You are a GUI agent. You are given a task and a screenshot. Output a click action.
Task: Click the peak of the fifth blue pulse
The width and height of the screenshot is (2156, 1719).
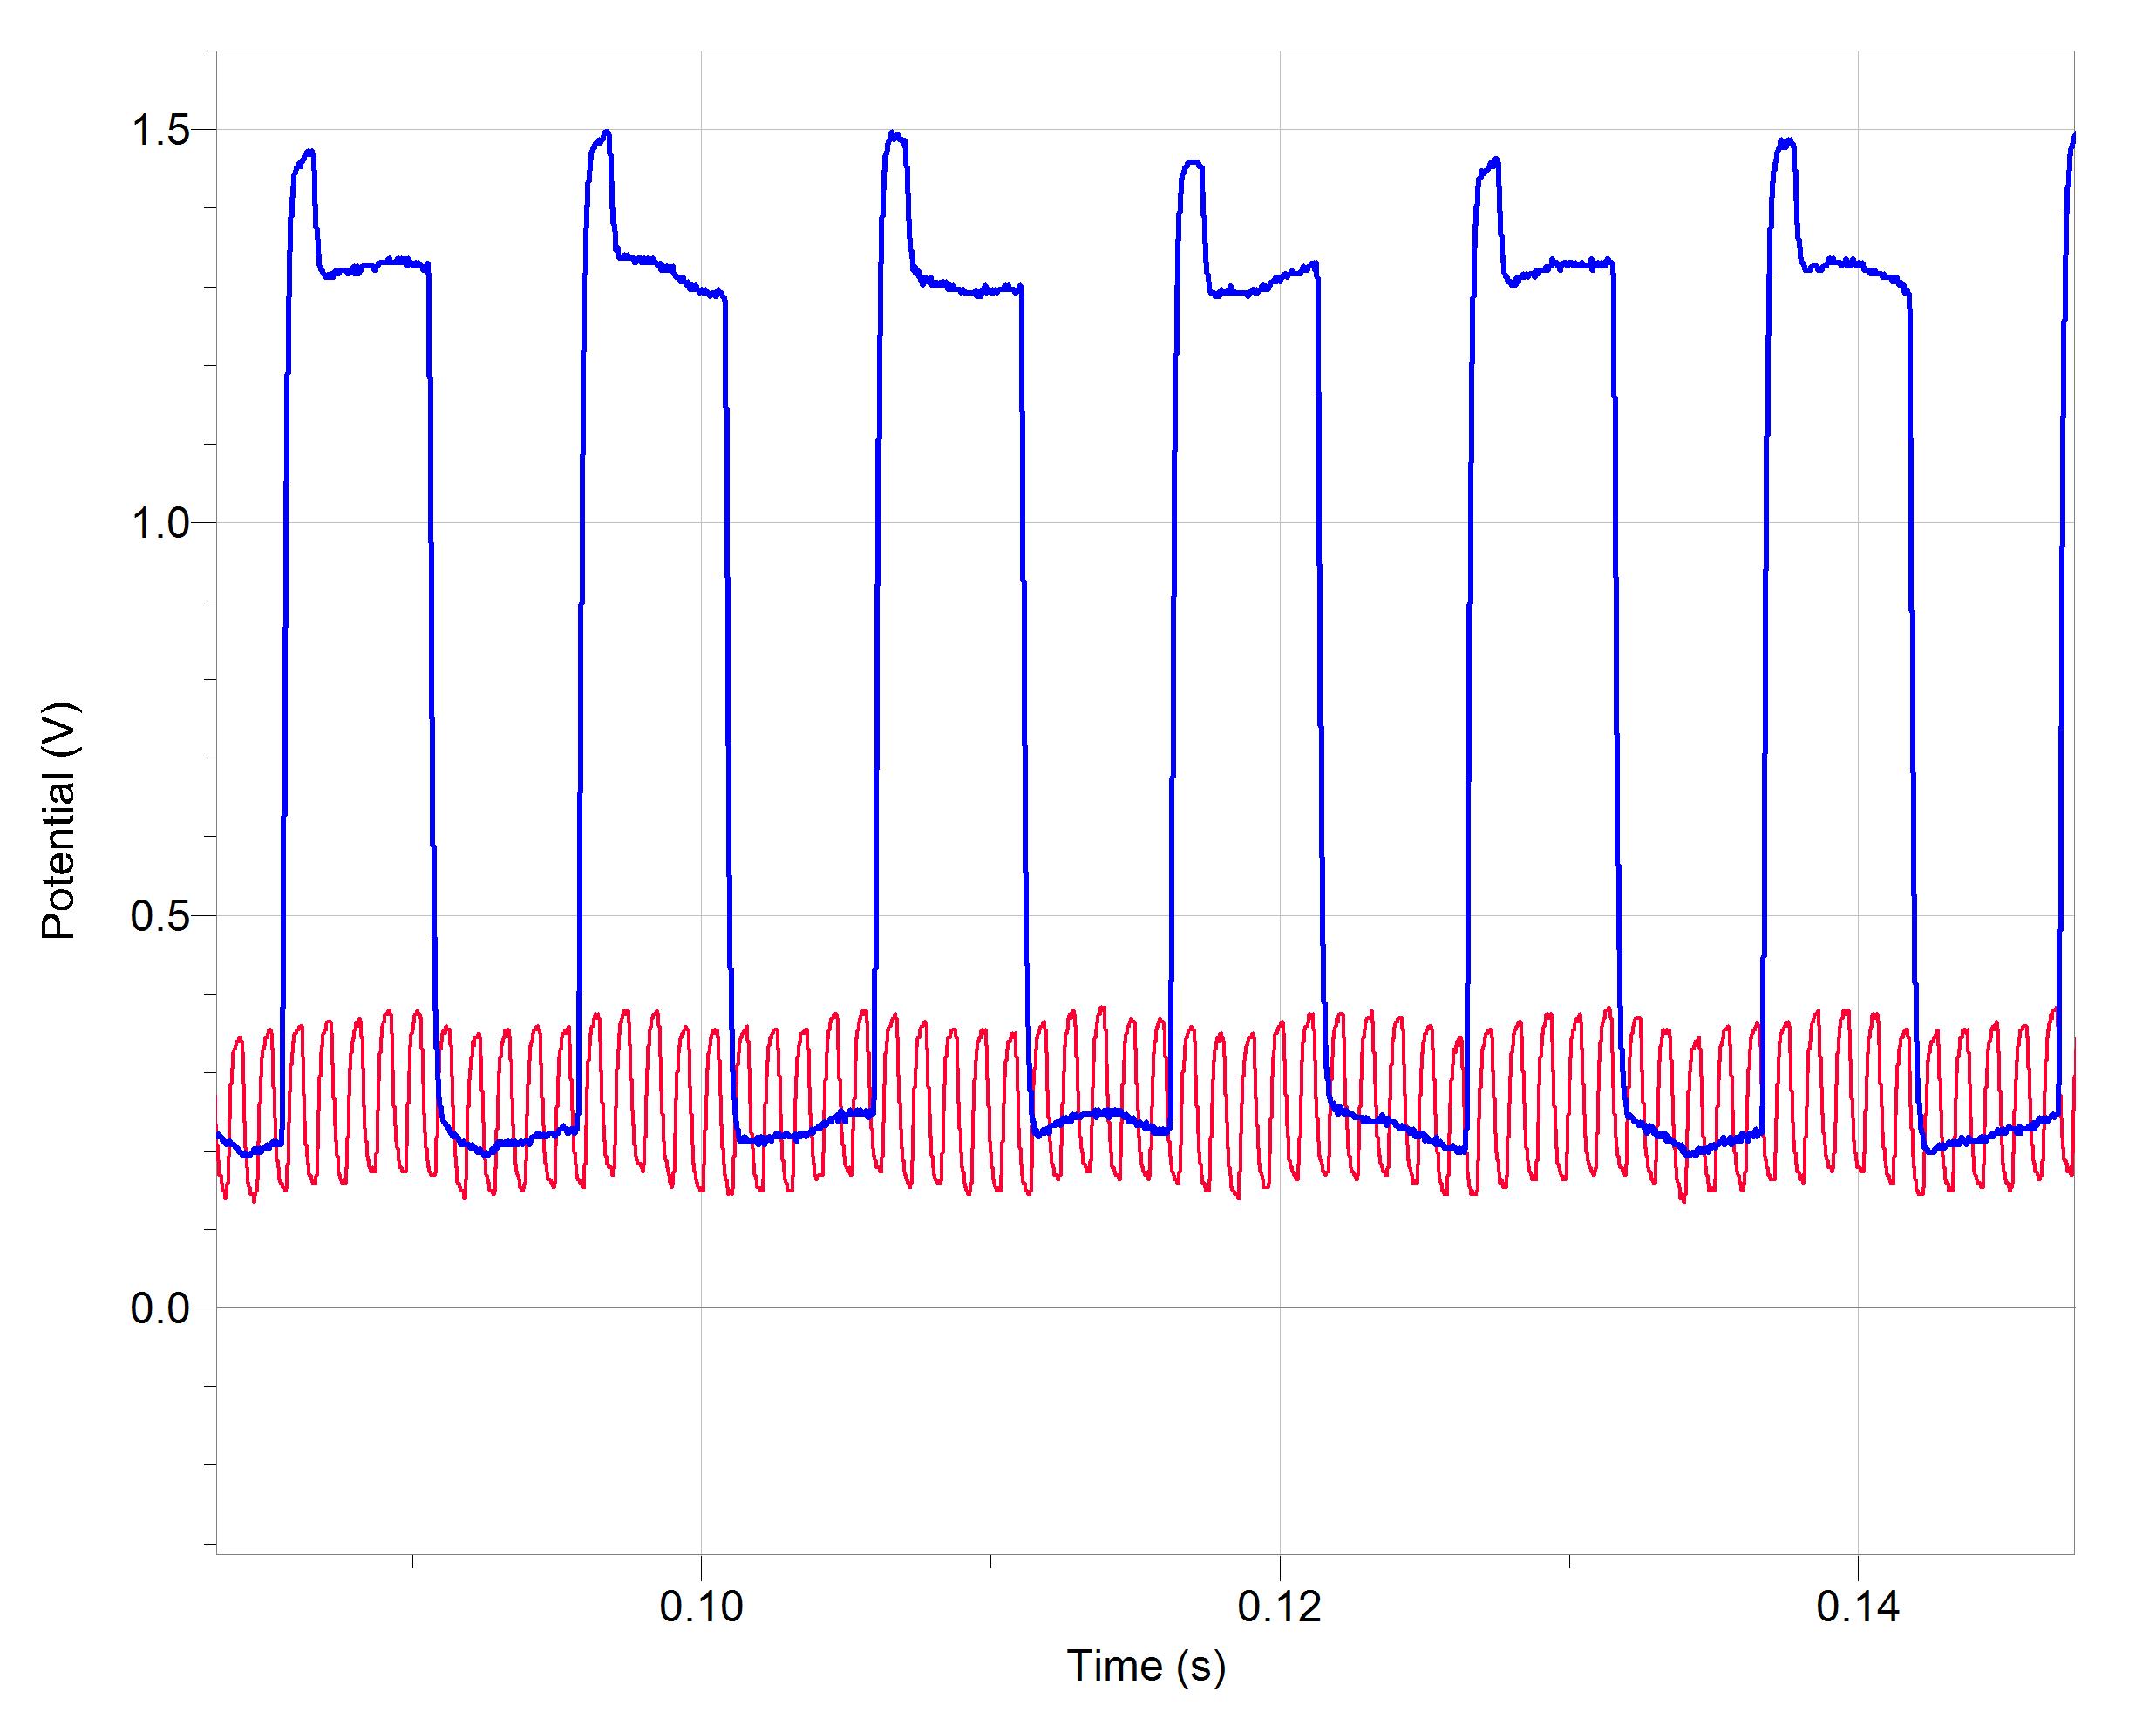[1495, 160]
